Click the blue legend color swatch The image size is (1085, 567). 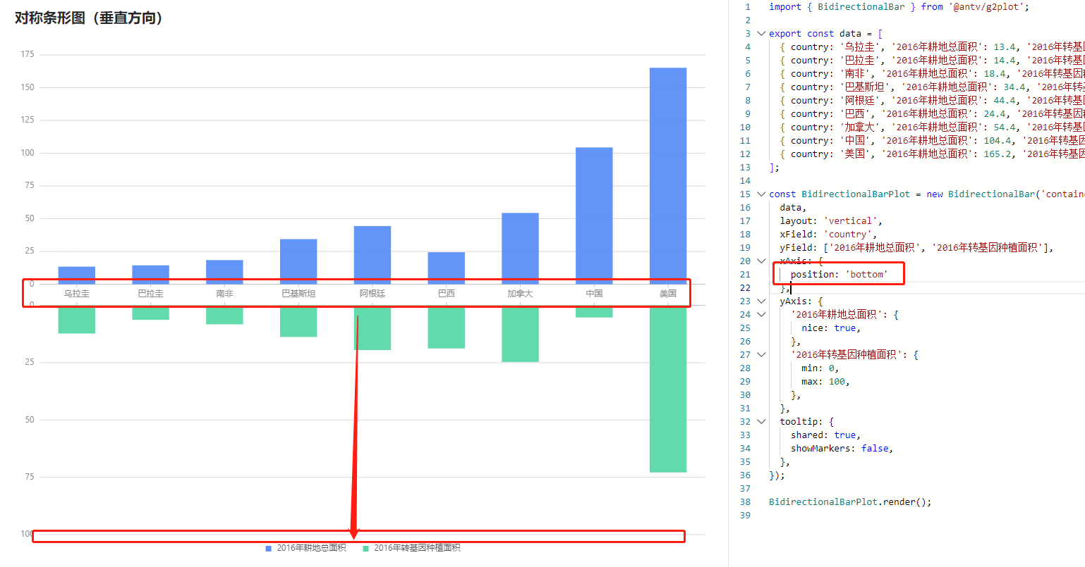(267, 547)
